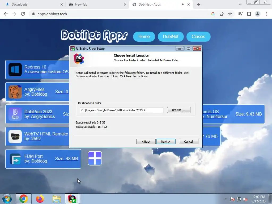Image resolution: width=272 pixels, height=204 pixels.
Task: Click the AngryFiles cat icon
Action: point(15,92)
